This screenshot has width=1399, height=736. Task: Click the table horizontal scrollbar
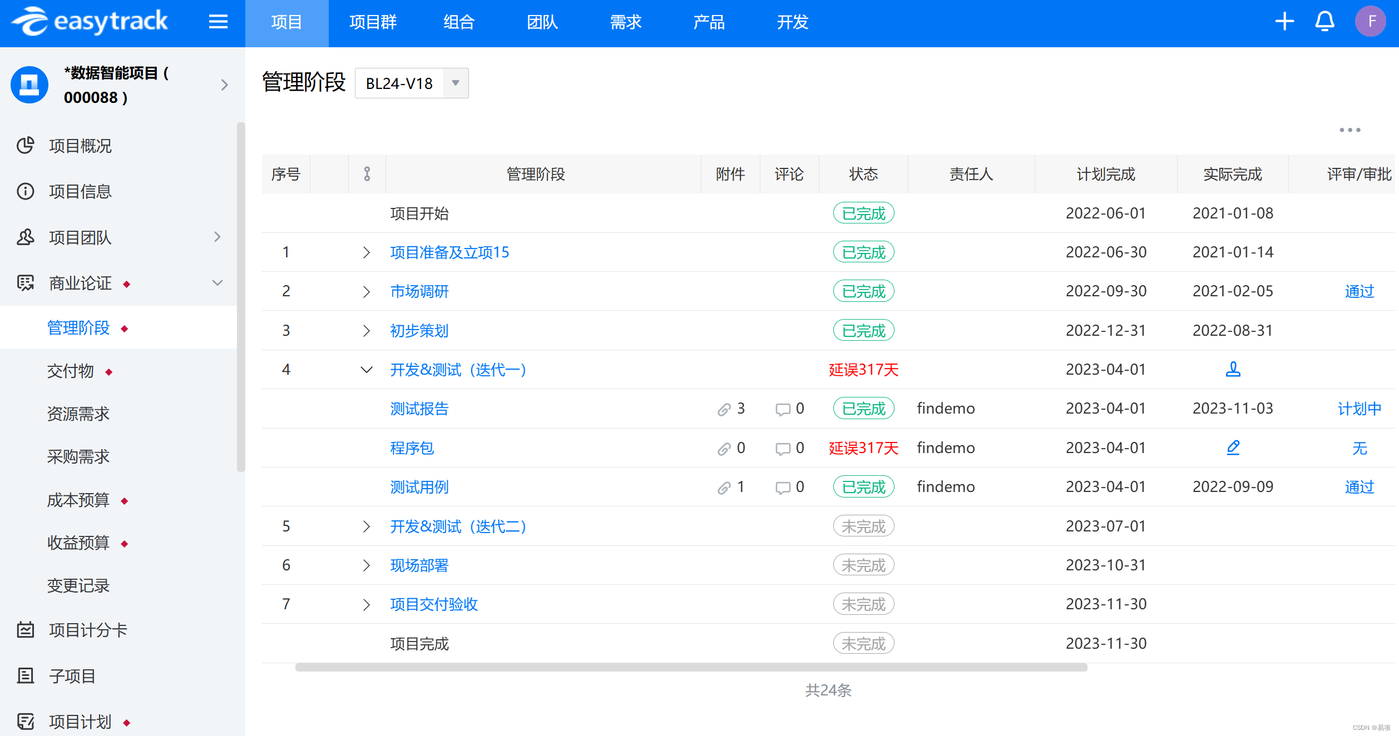pos(691,667)
